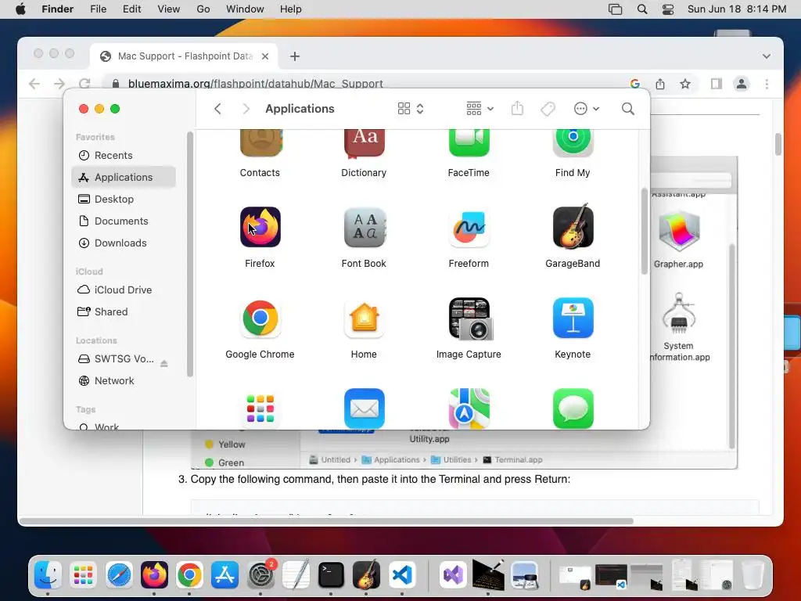The height and width of the screenshot is (601, 801).
Task: Click the Chrome address bar URL
Action: tap(256, 84)
